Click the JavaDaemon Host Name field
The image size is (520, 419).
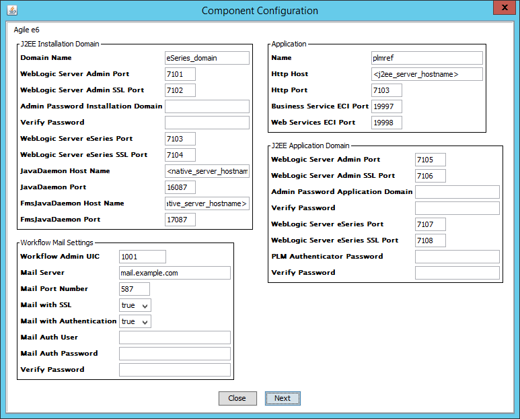tap(207, 171)
